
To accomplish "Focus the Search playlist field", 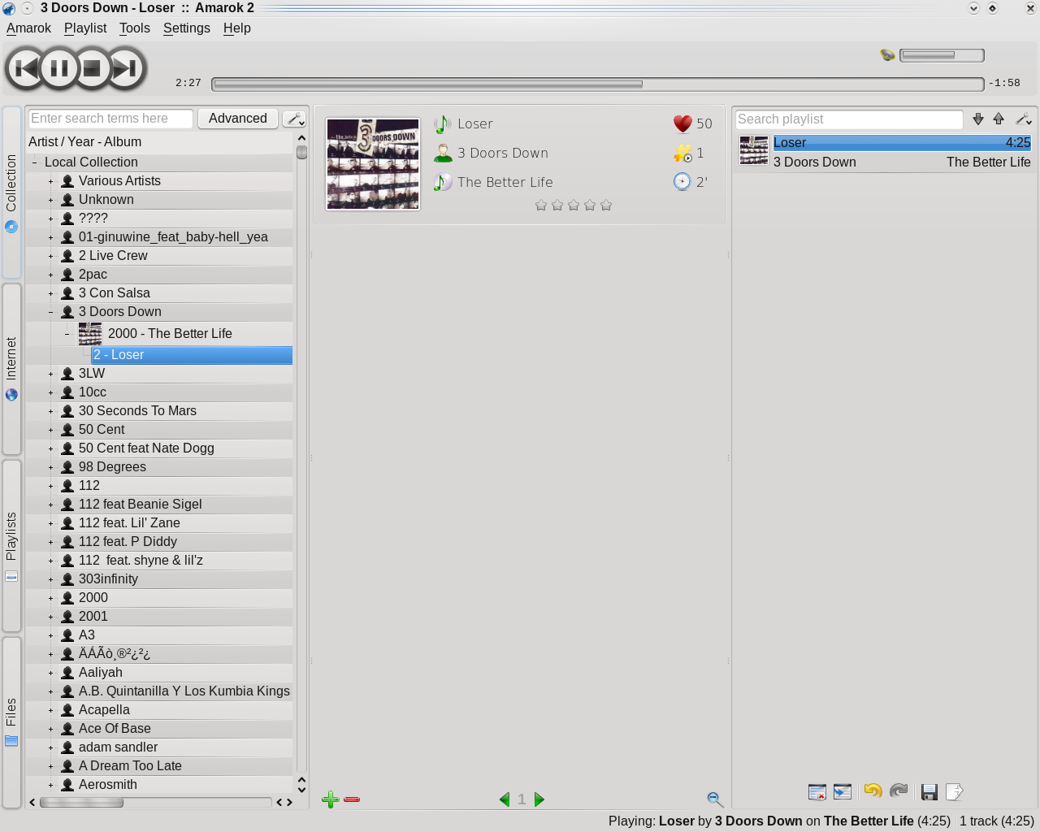I will click(x=849, y=119).
